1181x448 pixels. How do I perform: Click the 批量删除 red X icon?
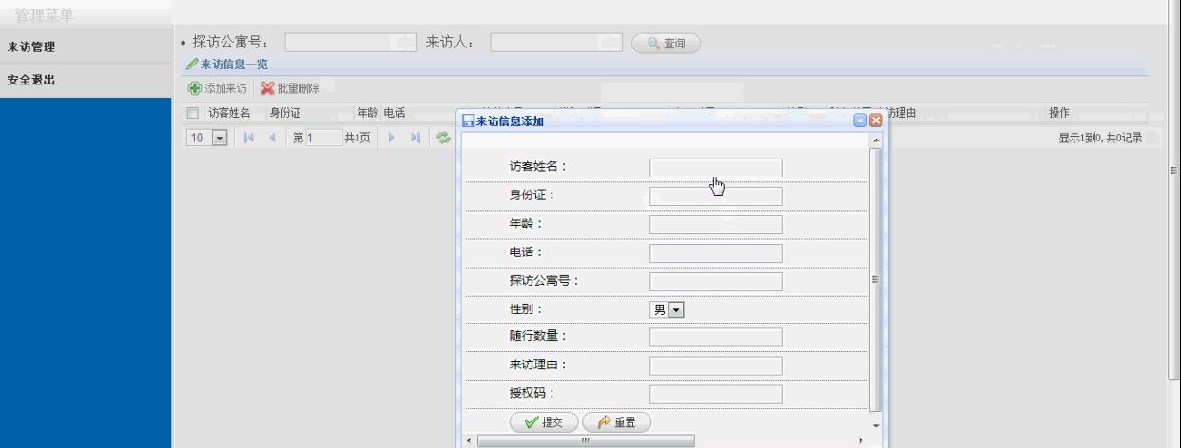(x=266, y=89)
